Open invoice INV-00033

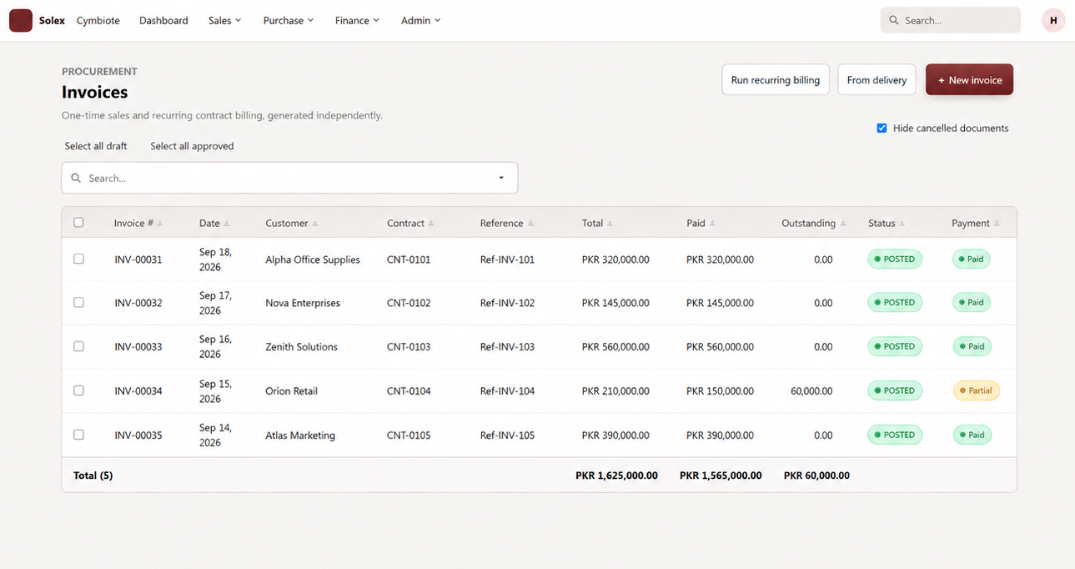[x=138, y=346]
